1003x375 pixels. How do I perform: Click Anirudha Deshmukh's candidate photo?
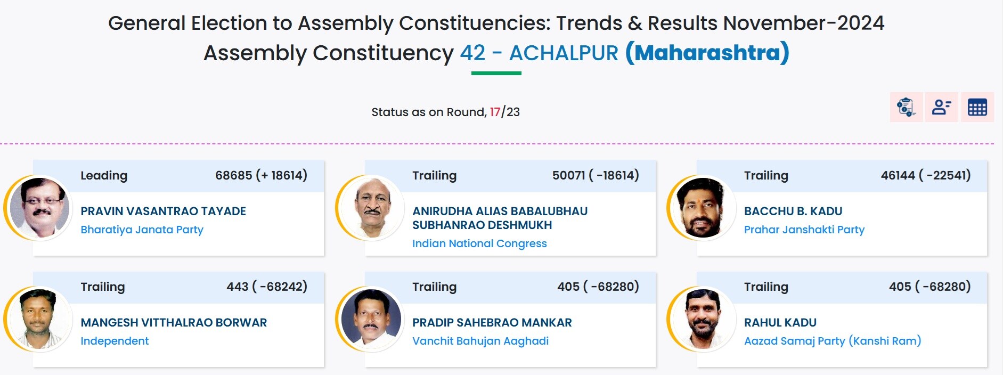371,208
